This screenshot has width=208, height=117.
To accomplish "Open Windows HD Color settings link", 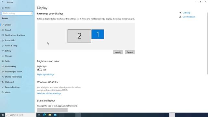I will tap(49, 93).
